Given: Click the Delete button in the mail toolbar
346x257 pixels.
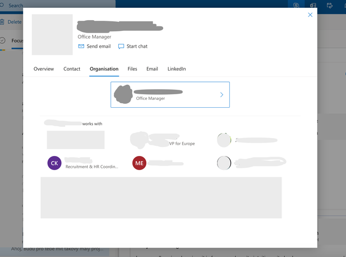Looking at the screenshot, I should tap(11, 22).
